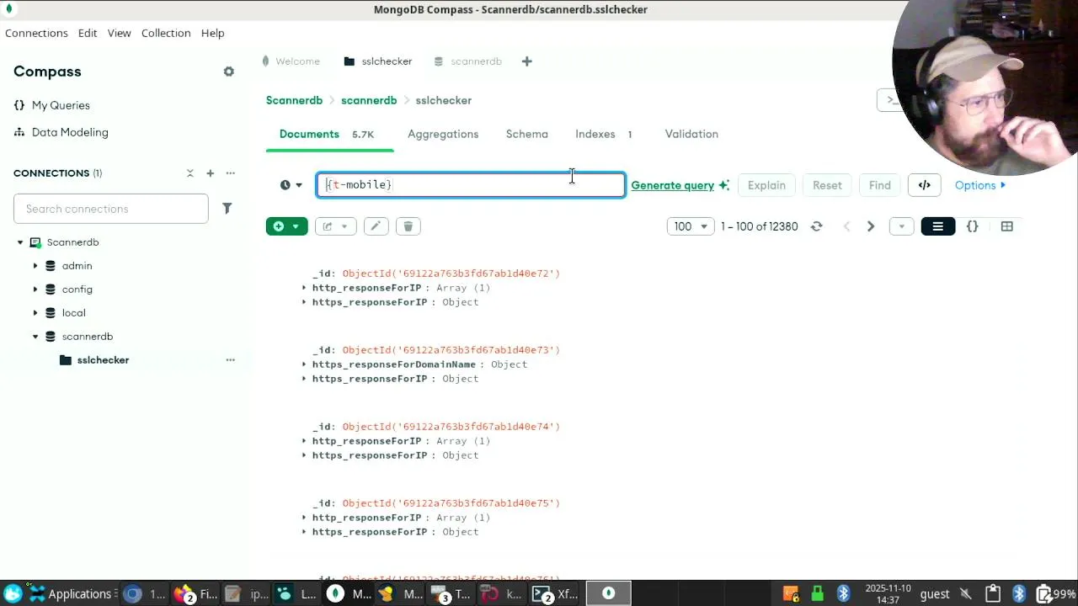Open the Collection menu
Image resolution: width=1078 pixels, height=606 pixels.
pos(166,33)
